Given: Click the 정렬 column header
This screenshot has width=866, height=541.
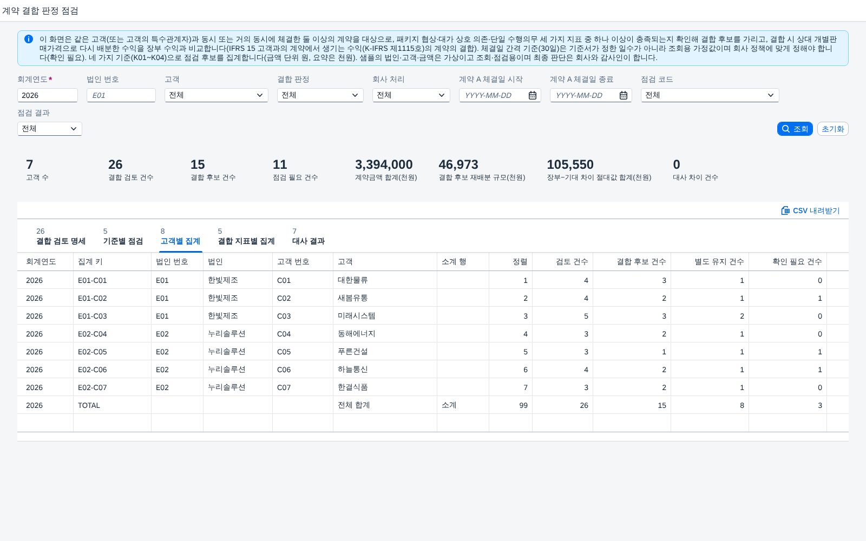Looking at the screenshot, I should [x=511, y=262].
